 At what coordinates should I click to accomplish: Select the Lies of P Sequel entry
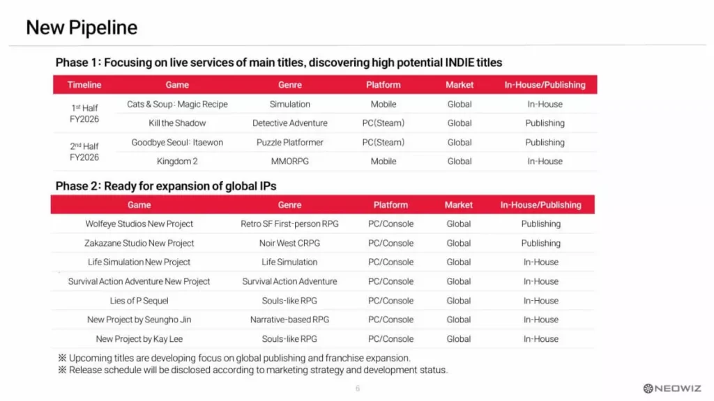tap(139, 301)
